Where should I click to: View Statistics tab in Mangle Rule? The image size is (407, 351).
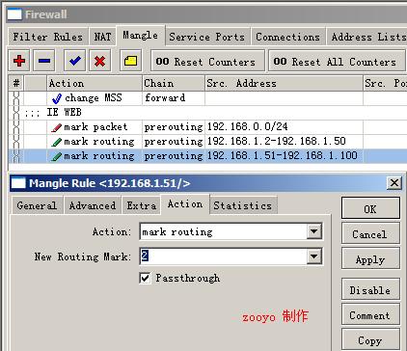[243, 205]
